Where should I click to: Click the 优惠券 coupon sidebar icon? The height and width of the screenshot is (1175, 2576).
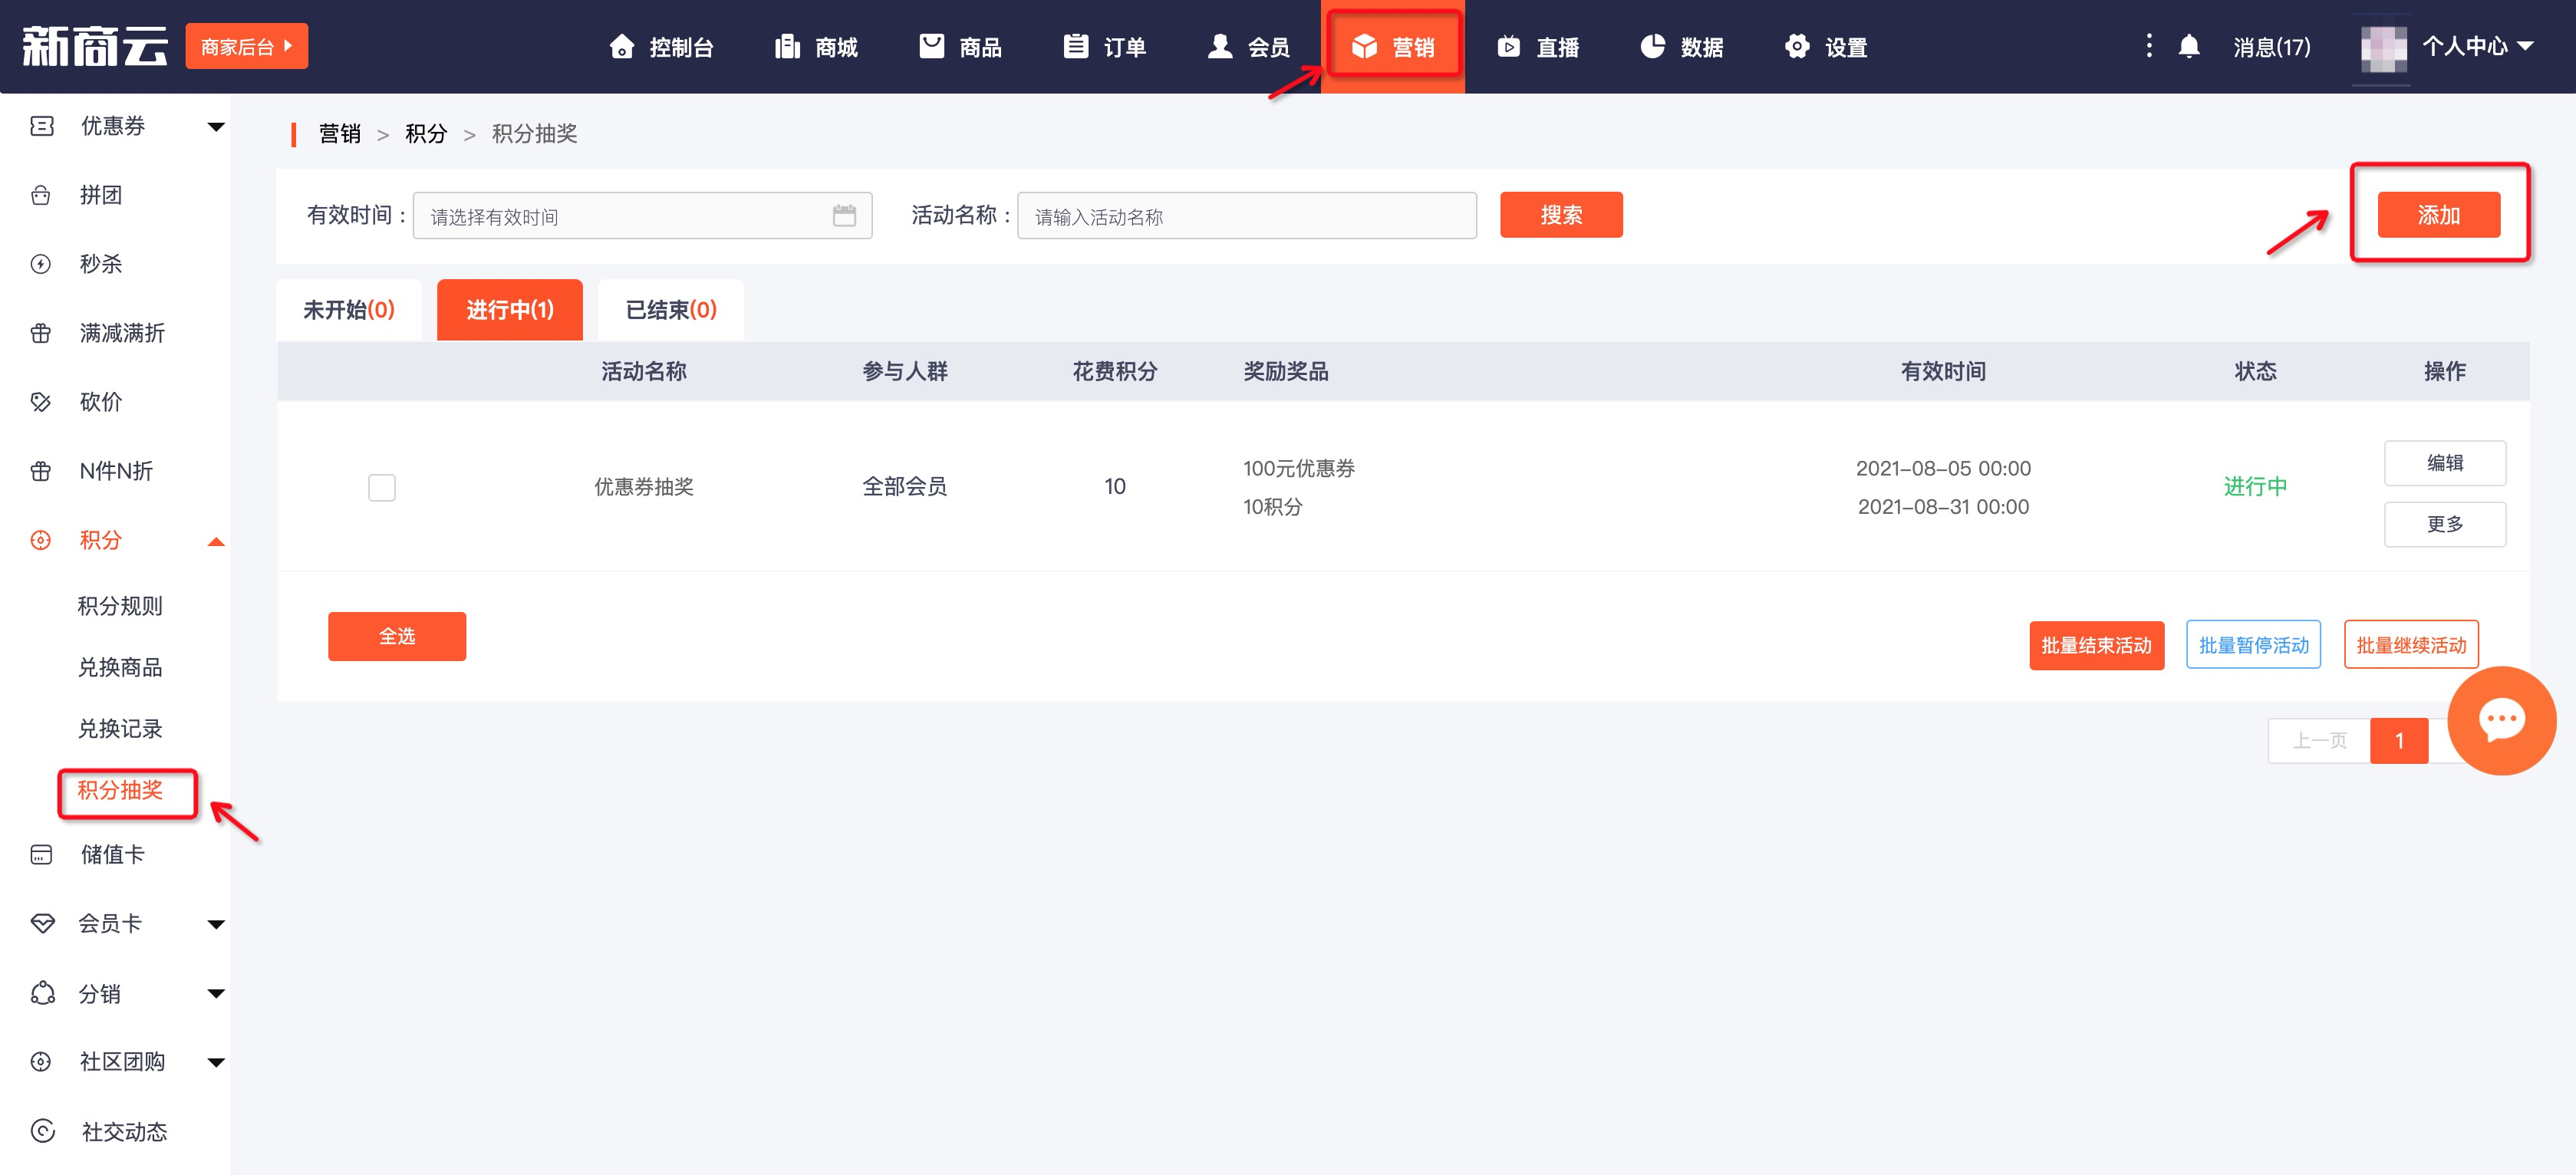(41, 126)
